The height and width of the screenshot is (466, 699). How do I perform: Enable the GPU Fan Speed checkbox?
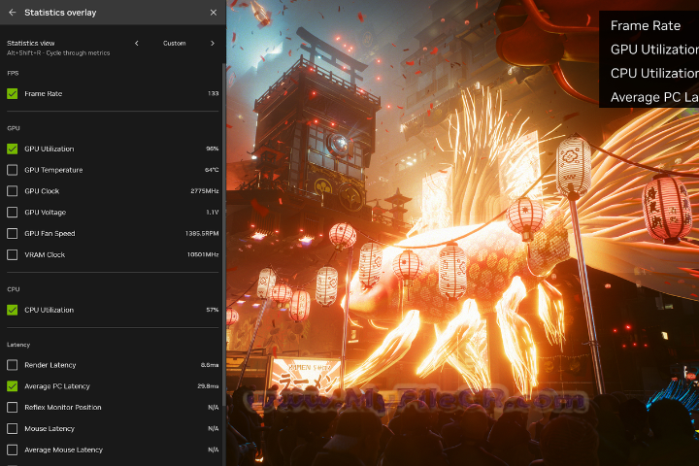[x=12, y=233]
